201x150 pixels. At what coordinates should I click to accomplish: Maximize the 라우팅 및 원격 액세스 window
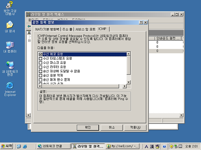(177, 14)
